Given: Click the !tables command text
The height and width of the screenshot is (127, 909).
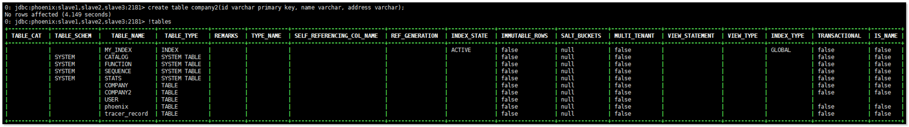Looking at the screenshot, I should [x=160, y=22].
